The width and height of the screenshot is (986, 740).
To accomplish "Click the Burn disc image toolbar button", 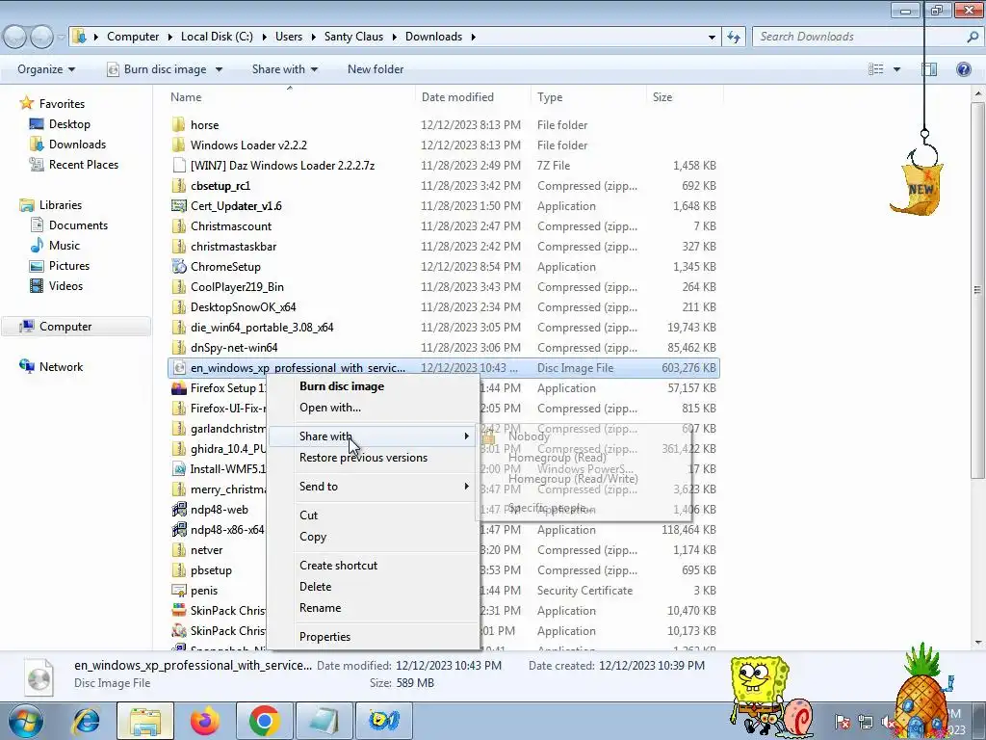I will (x=157, y=69).
